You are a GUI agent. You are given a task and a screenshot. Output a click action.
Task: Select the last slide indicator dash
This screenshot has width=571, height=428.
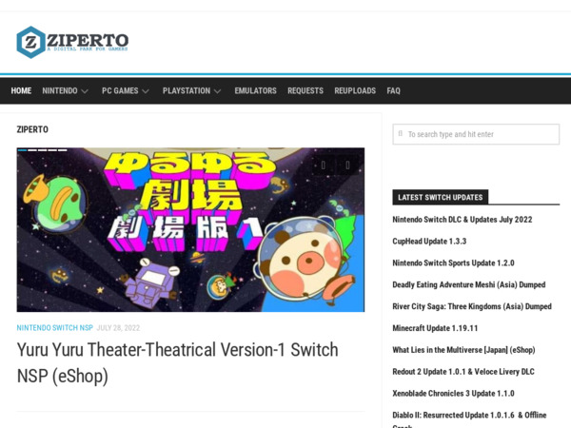click(x=62, y=150)
